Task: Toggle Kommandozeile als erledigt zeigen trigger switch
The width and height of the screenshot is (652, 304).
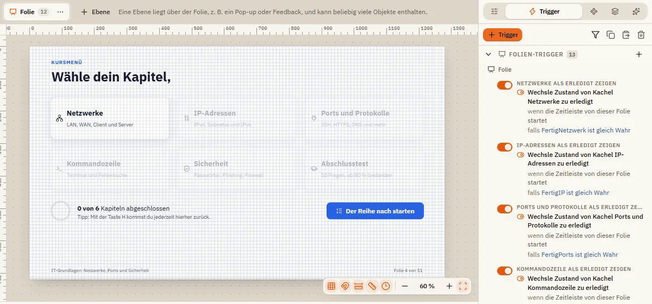Action: pyautogui.click(x=505, y=271)
